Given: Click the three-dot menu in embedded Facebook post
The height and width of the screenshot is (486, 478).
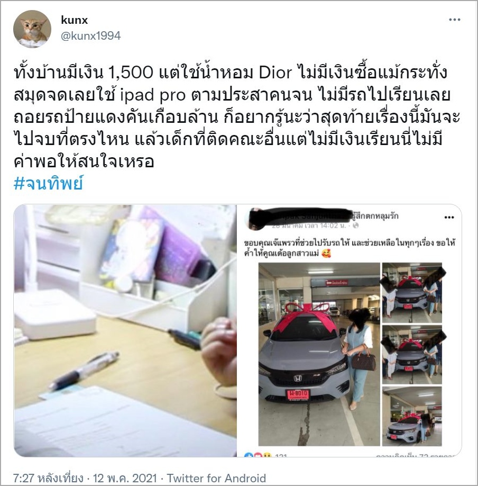Looking at the screenshot, I should click(449, 217).
